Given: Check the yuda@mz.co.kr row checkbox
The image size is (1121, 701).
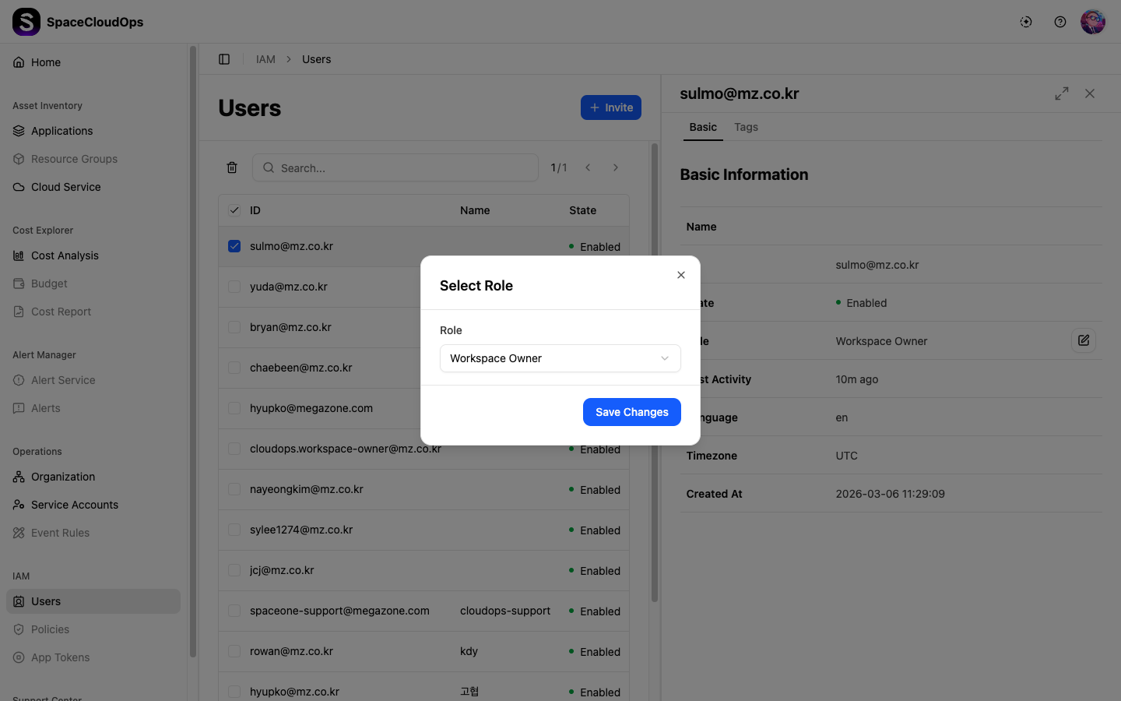Looking at the screenshot, I should [234, 287].
